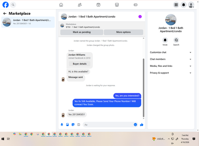Viewport: 199px width, 146px height.
Task: Select the Jordan apartment conversation in list
Action: (28, 22)
